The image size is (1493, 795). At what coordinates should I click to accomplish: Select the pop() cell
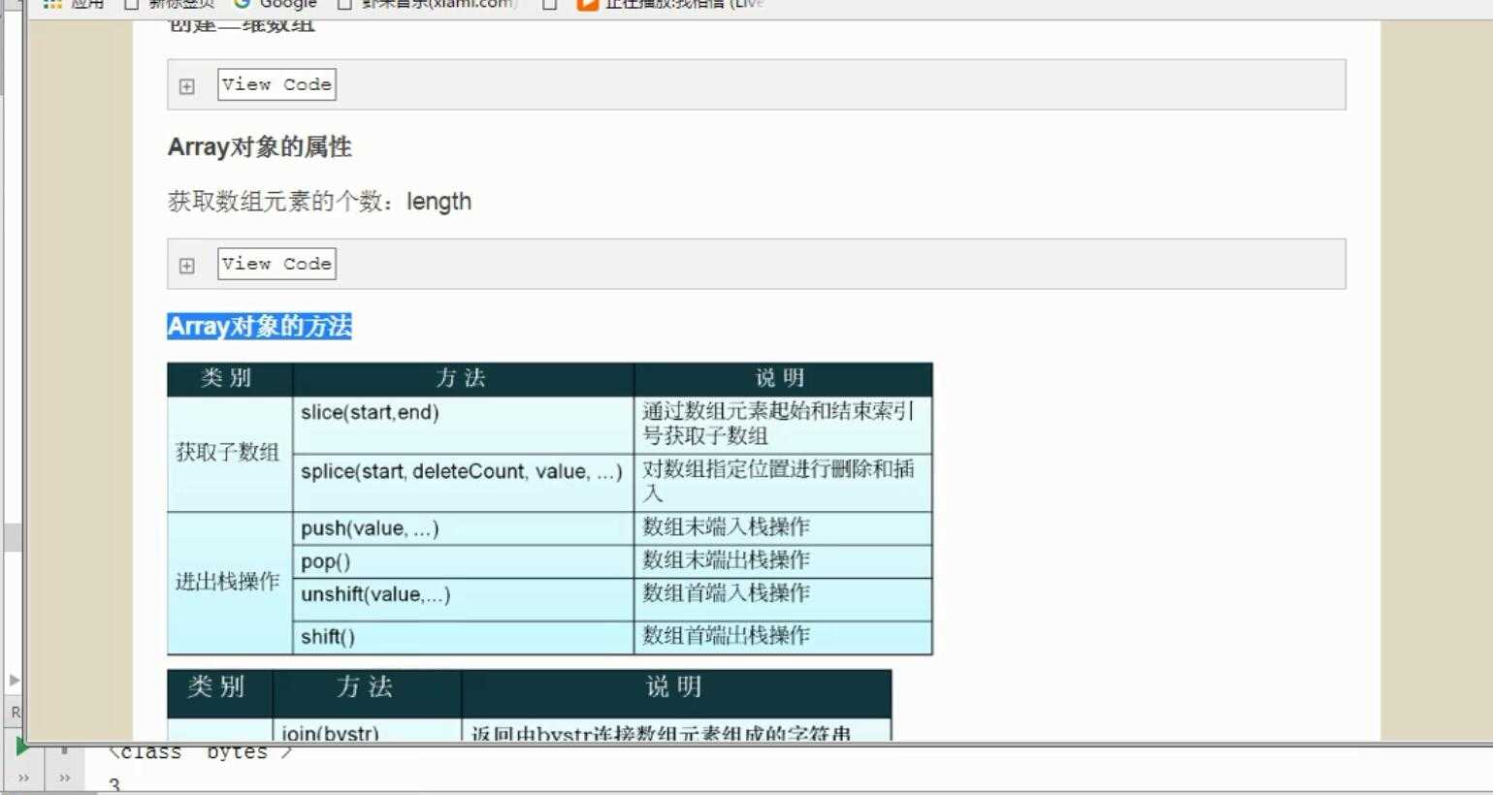click(x=464, y=561)
